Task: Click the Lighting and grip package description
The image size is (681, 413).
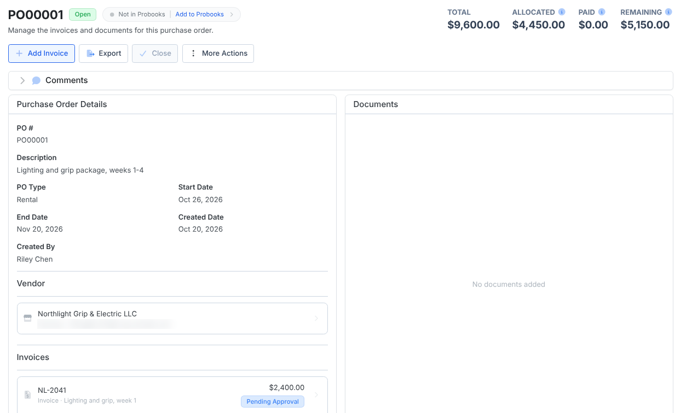Action: 80,170
